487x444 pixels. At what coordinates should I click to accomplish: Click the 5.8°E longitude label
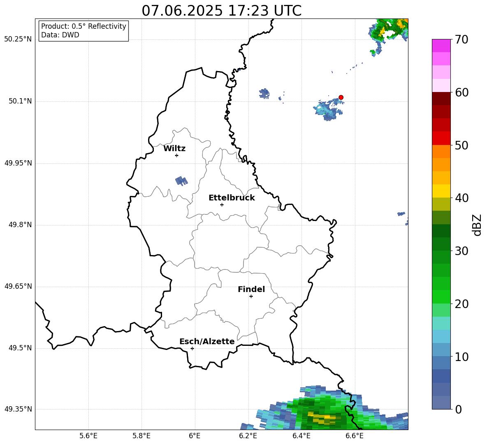(141, 436)
